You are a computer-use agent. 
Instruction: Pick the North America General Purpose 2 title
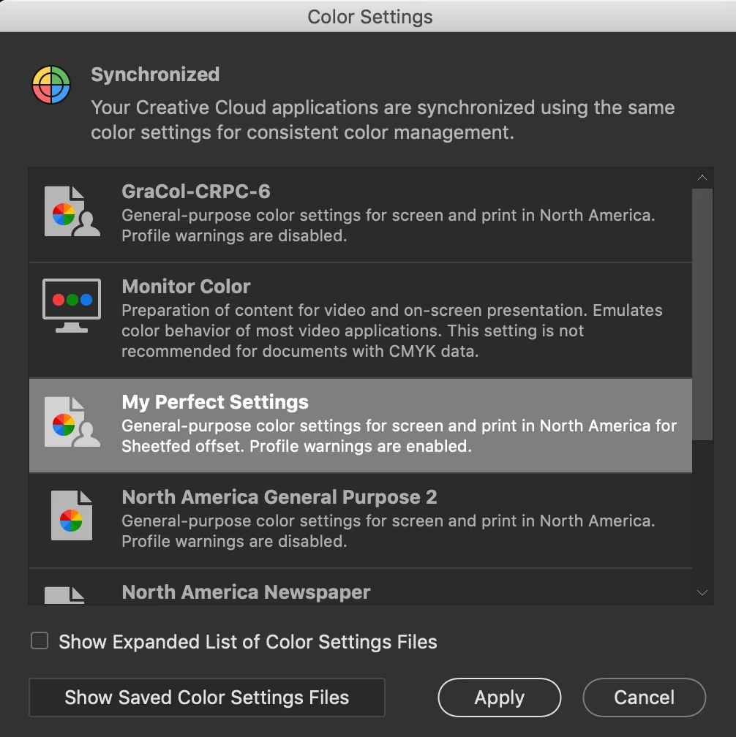click(x=279, y=497)
